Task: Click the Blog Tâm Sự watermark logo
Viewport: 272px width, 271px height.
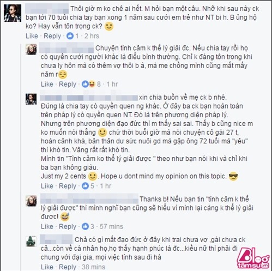Action: click(253, 257)
